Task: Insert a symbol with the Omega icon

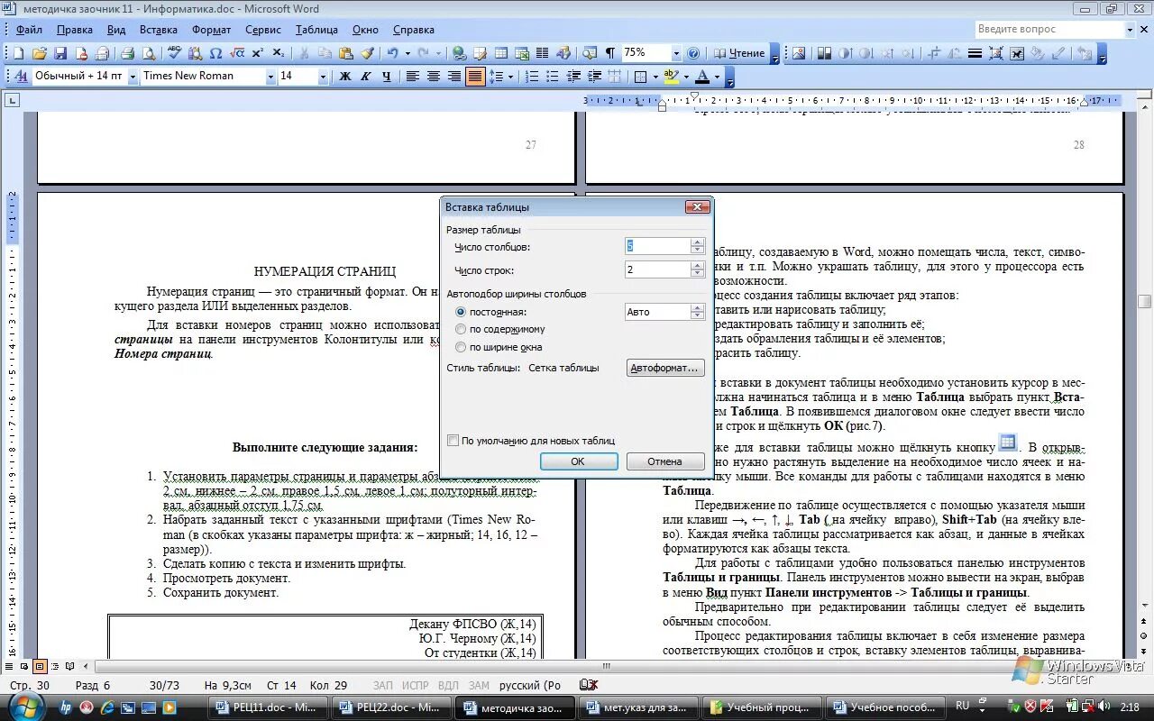Action: coord(215,52)
